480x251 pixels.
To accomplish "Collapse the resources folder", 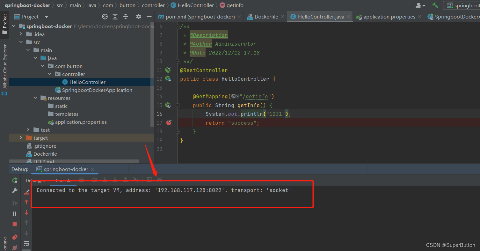I will click(35, 98).
